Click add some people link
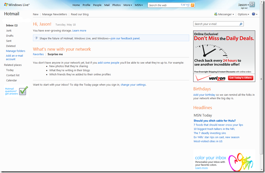This screenshot has width=265, height=173. [108, 63]
